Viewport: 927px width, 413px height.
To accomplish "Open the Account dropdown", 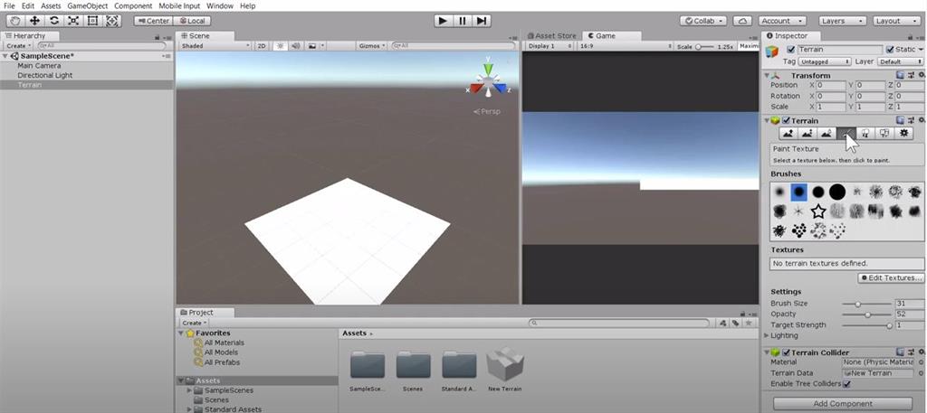I will pos(783,21).
